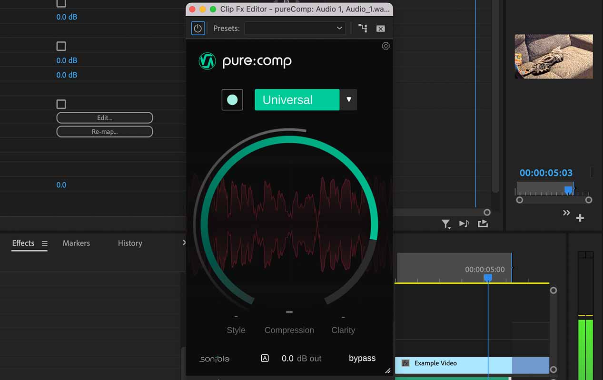Click the fx badge on Example Video clip
Screen dimensions: 603x380
405,363
